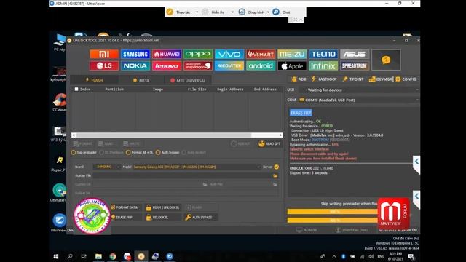Image resolution: width=466 pixels, height=262 pixels.
Task: Open UltraViewer Hiển thị dropdown
Action: click(232, 12)
